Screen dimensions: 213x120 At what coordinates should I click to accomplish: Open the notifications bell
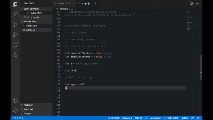pos(198,118)
